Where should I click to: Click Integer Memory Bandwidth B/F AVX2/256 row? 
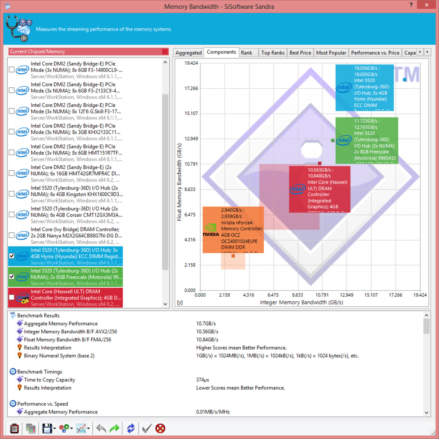216,332
